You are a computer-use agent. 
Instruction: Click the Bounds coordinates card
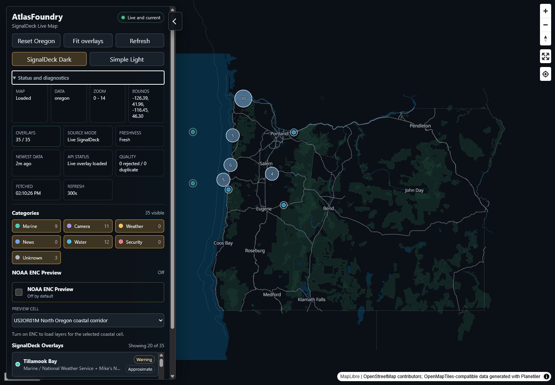[x=146, y=104]
